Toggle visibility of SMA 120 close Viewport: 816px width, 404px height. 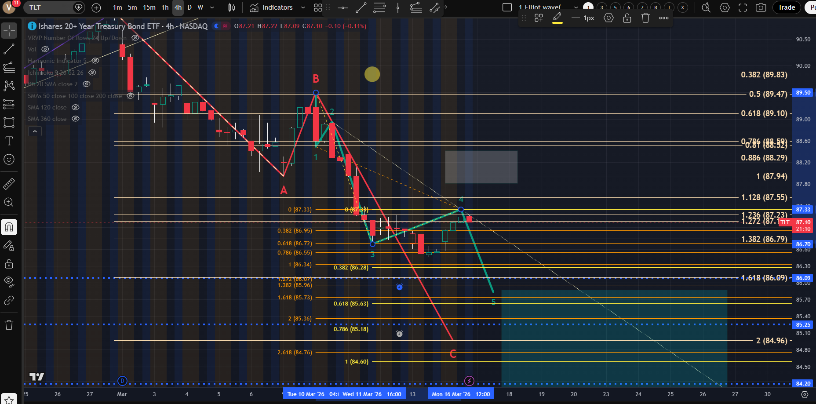point(76,107)
